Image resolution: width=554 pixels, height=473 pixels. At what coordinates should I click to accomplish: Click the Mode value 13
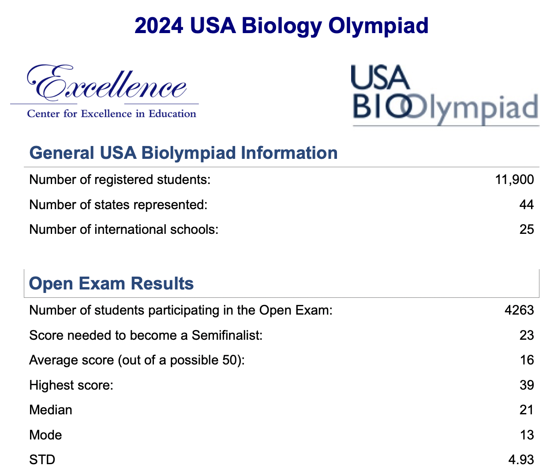coord(527,435)
